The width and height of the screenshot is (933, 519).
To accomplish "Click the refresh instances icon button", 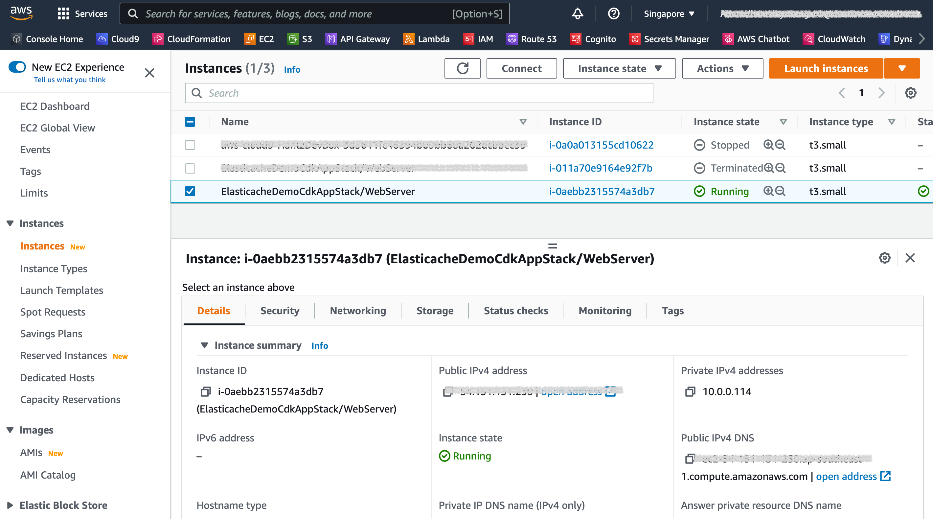I will pyautogui.click(x=462, y=68).
